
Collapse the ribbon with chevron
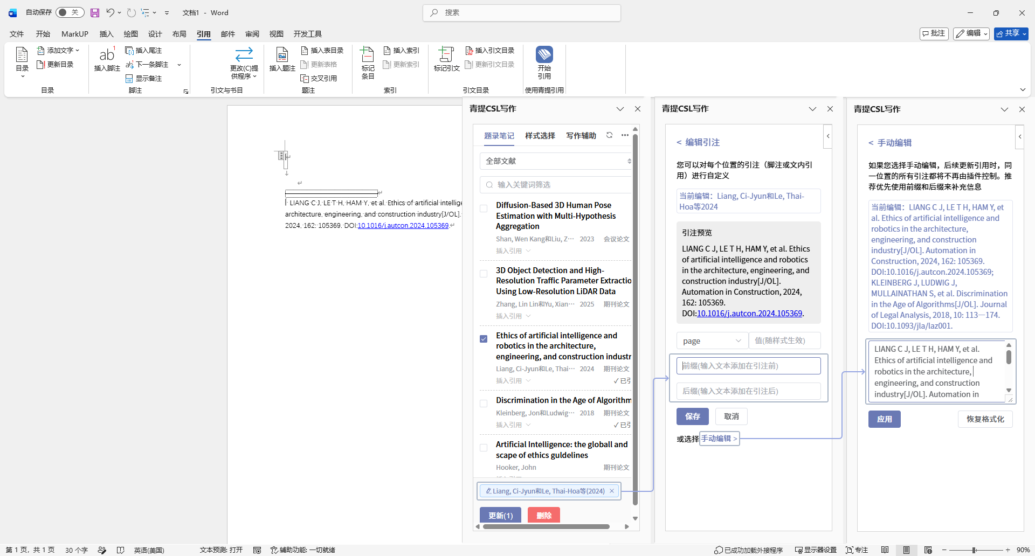[x=1023, y=89]
